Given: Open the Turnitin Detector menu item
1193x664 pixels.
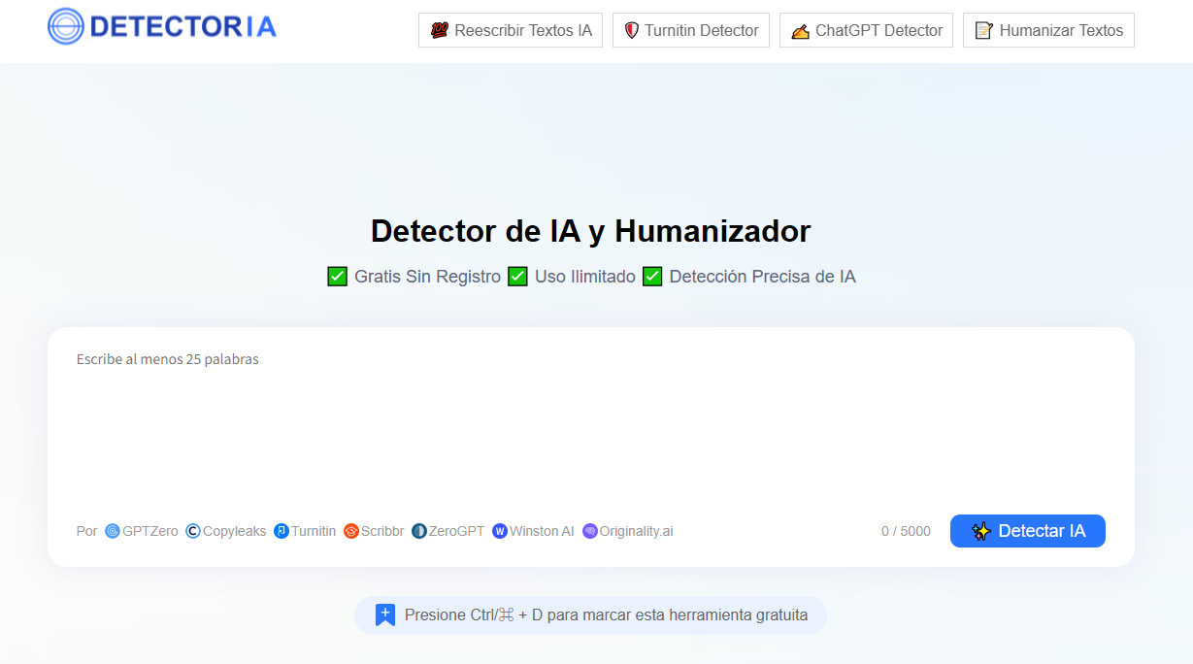Looking at the screenshot, I should (690, 30).
